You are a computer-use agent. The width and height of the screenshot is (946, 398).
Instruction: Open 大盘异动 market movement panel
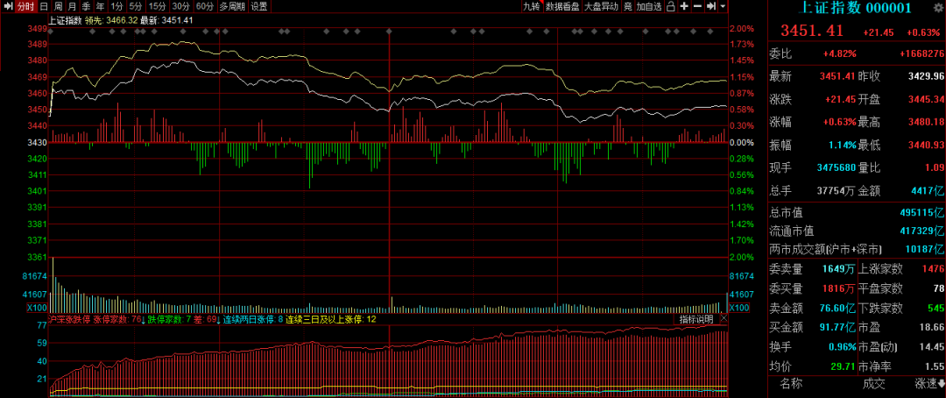tap(601, 7)
